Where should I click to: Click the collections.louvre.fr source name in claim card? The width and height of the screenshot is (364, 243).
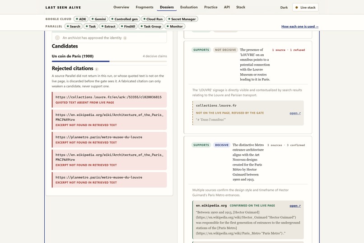pyautogui.click(x=216, y=105)
